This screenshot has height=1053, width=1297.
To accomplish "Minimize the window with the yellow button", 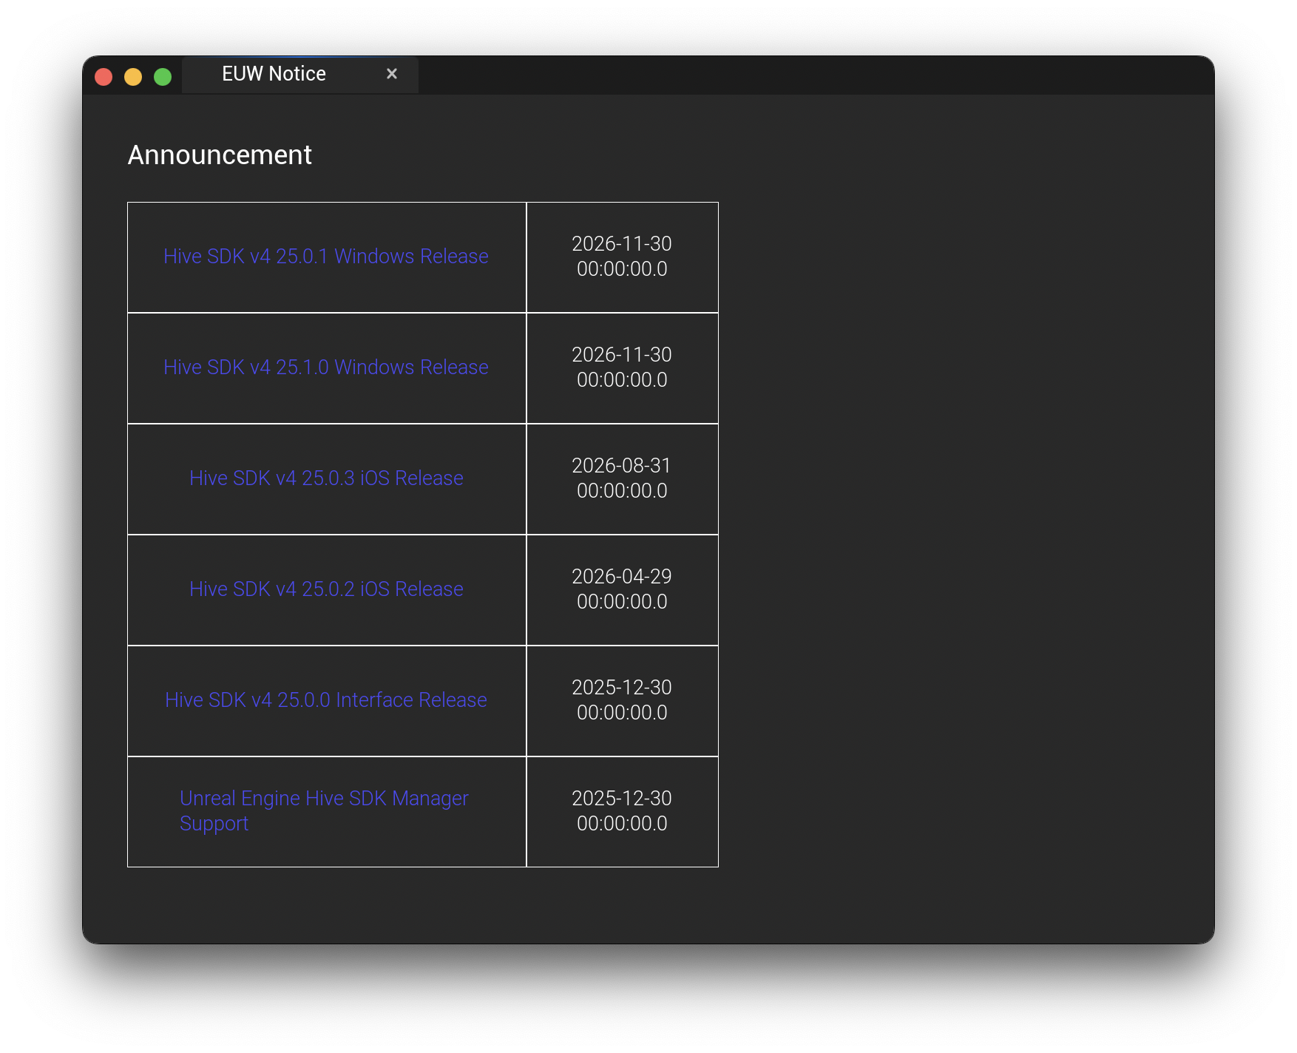I will [133, 77].
